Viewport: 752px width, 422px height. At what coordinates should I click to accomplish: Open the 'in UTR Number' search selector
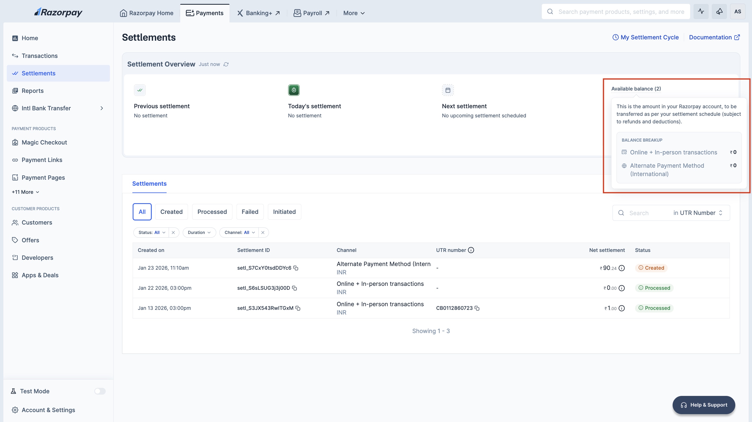(x=698, y=213)
